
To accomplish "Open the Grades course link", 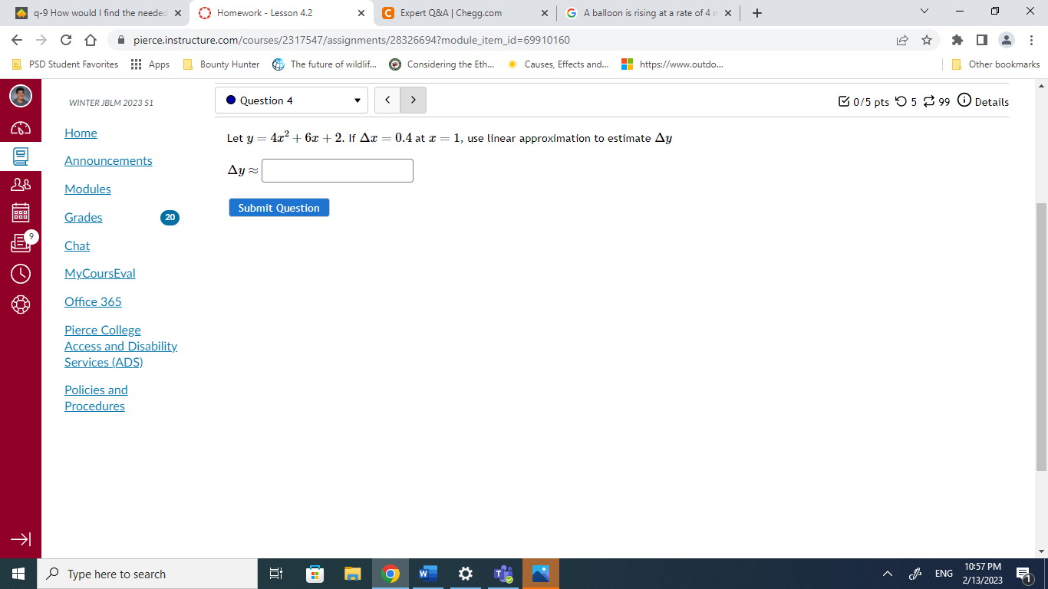I will [x=83, y=217].
